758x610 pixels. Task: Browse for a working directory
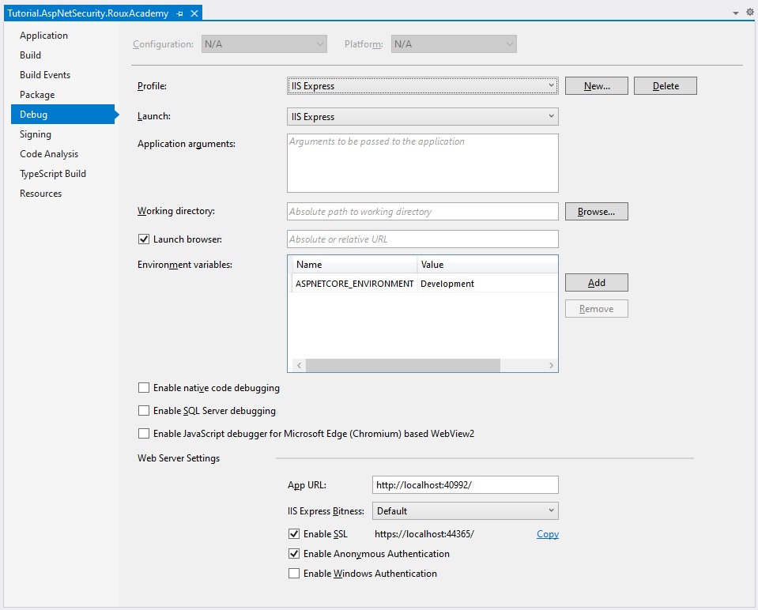pyautogui.click(x=596, y=211)
